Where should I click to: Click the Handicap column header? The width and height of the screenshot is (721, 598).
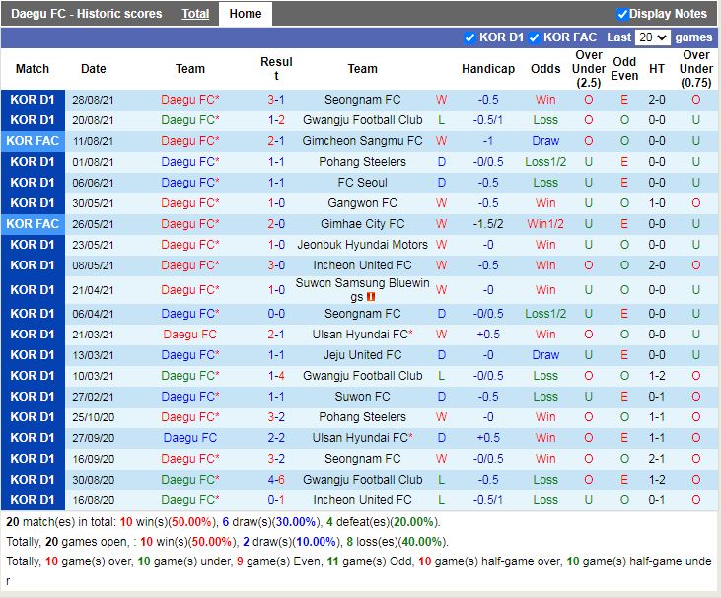(487, 69)
